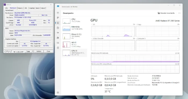Image resolution: width=188 pixels, height=99 pixels.
Task: Click the Task Manager app icon in title bar
Action: tap(58, 7)
